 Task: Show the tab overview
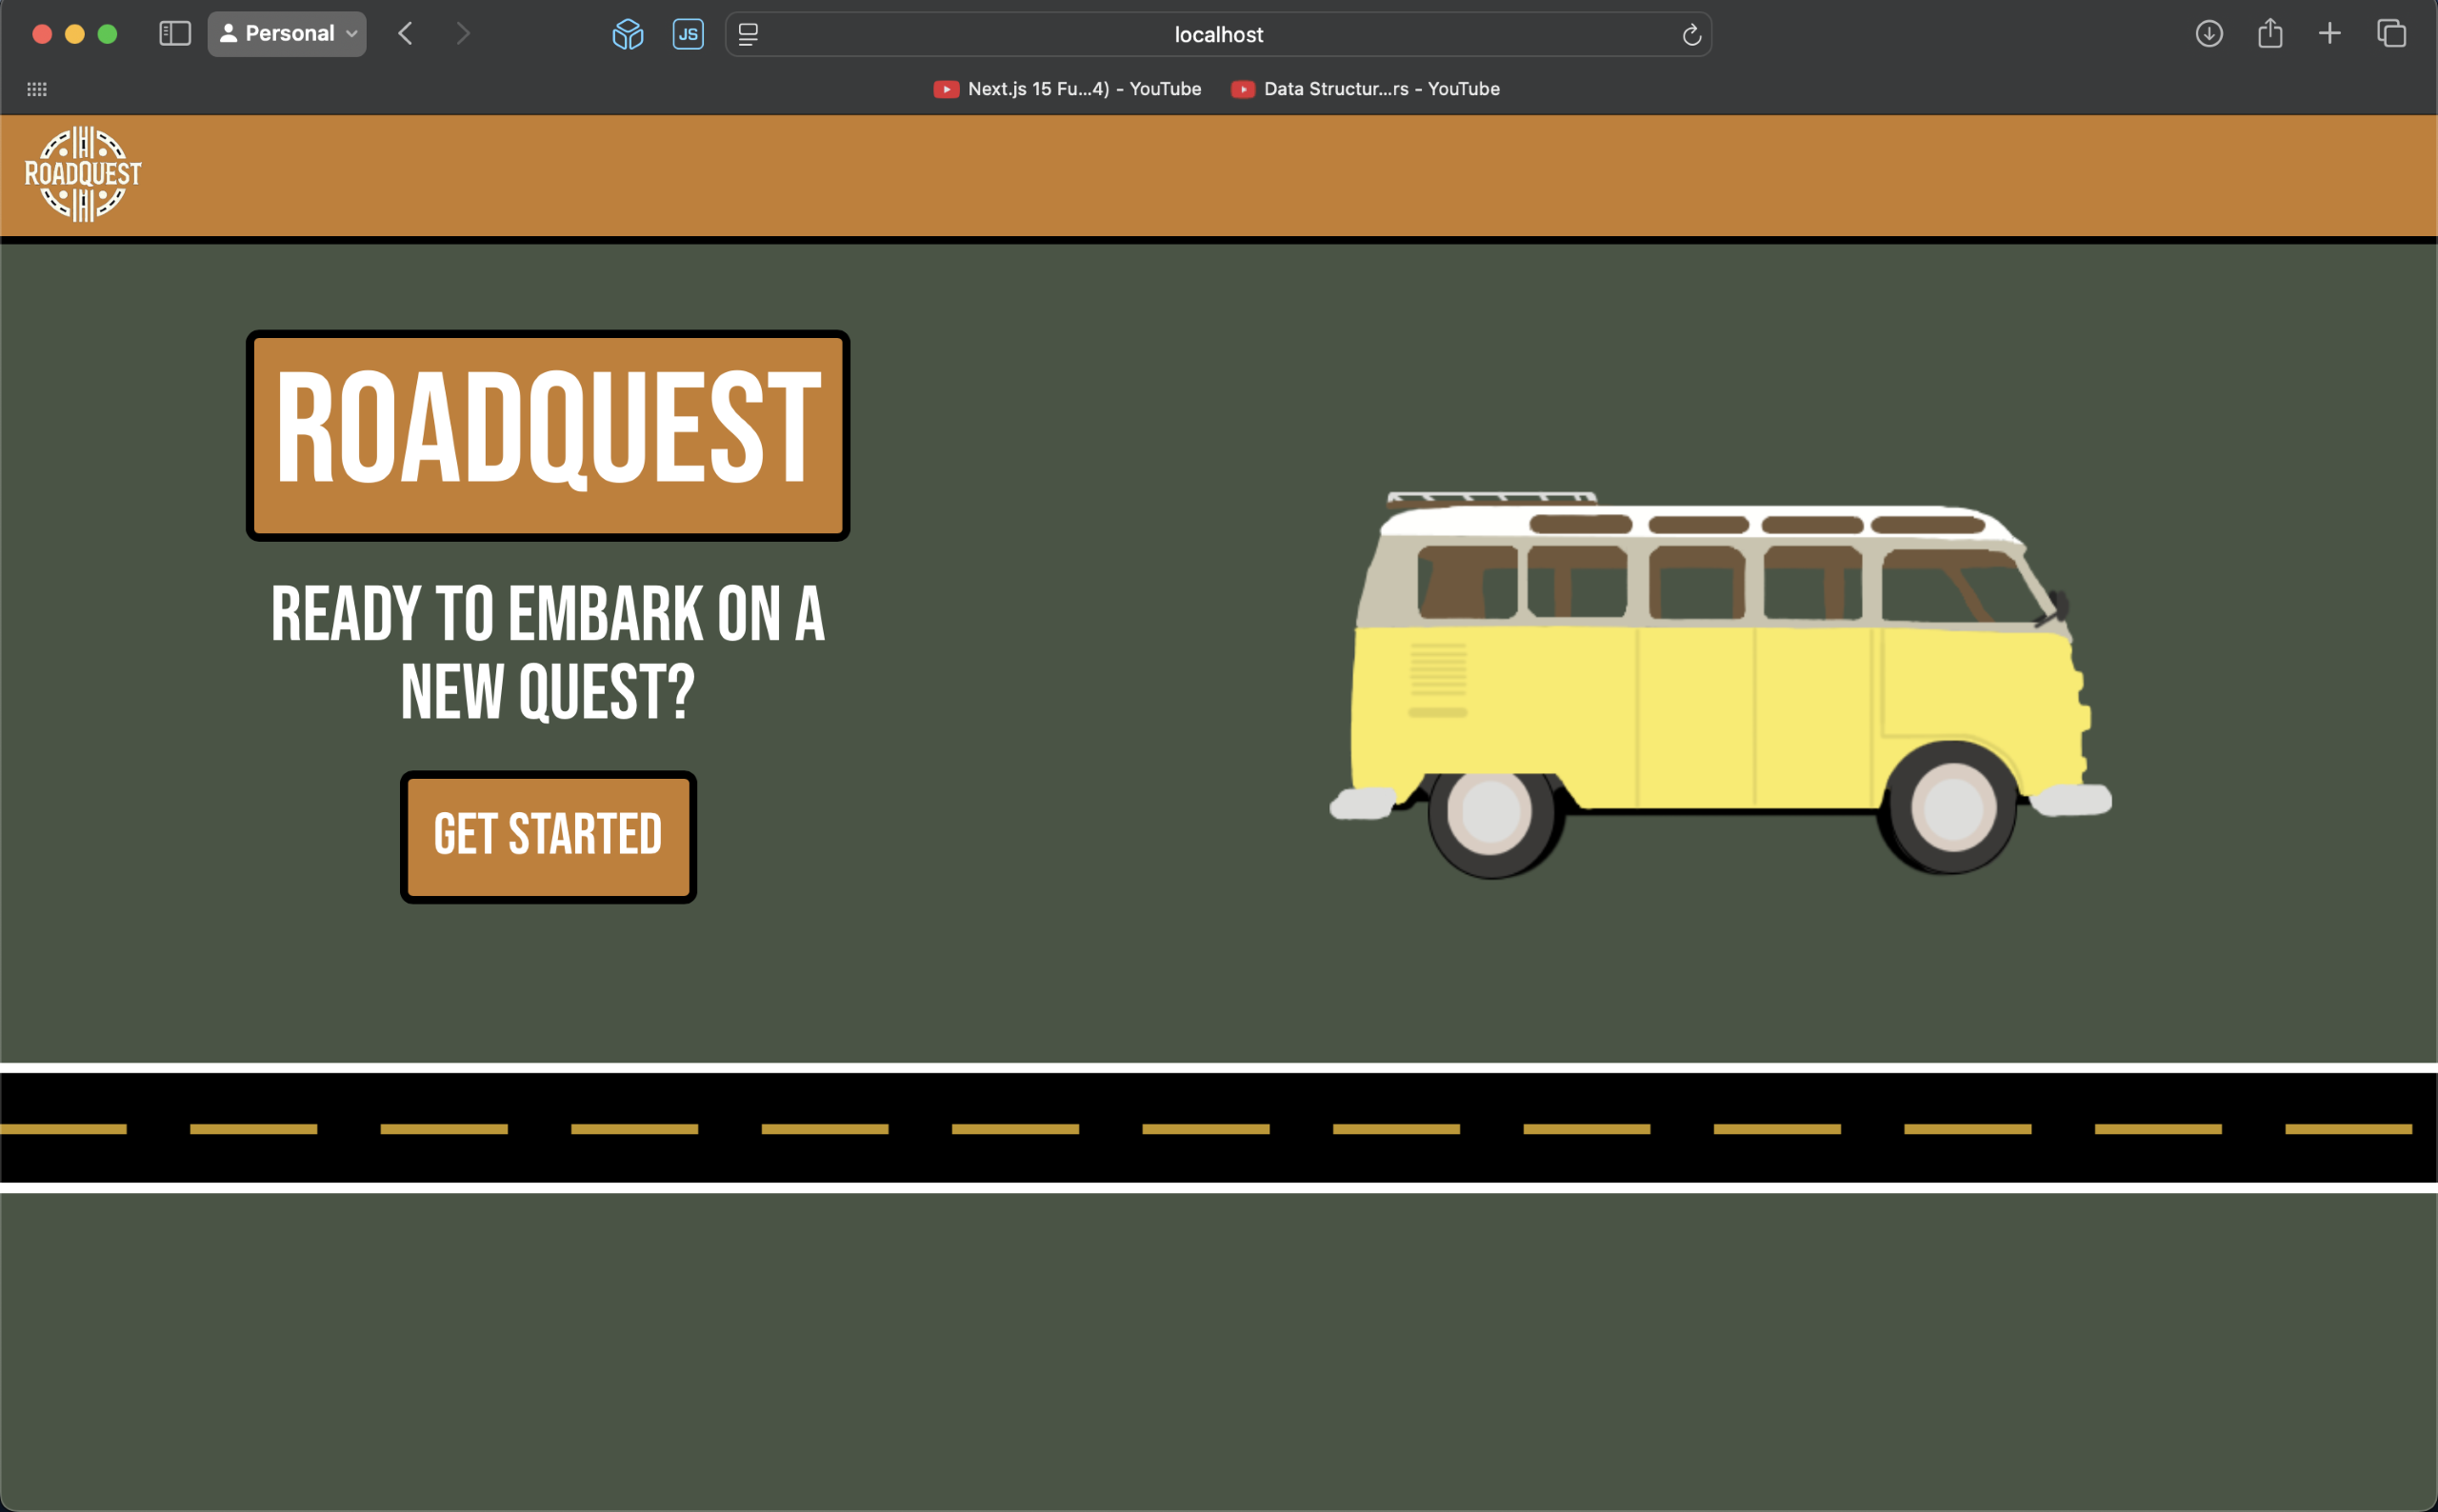(x=2391, y=34)
